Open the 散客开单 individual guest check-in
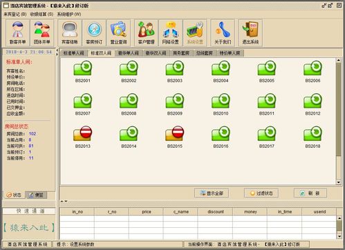Viewport: 345px width, 250px height. click(x=18, y=33)
